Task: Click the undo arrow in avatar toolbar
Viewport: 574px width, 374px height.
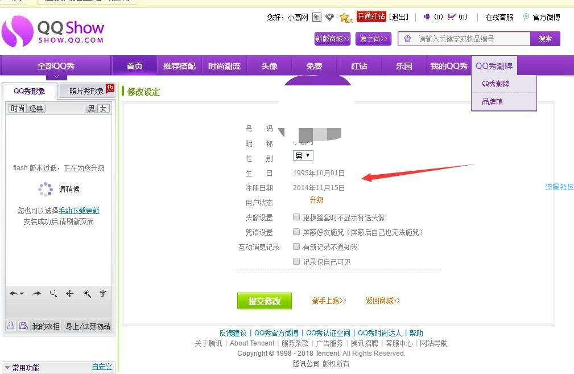Action: click(x=16, y=293)
